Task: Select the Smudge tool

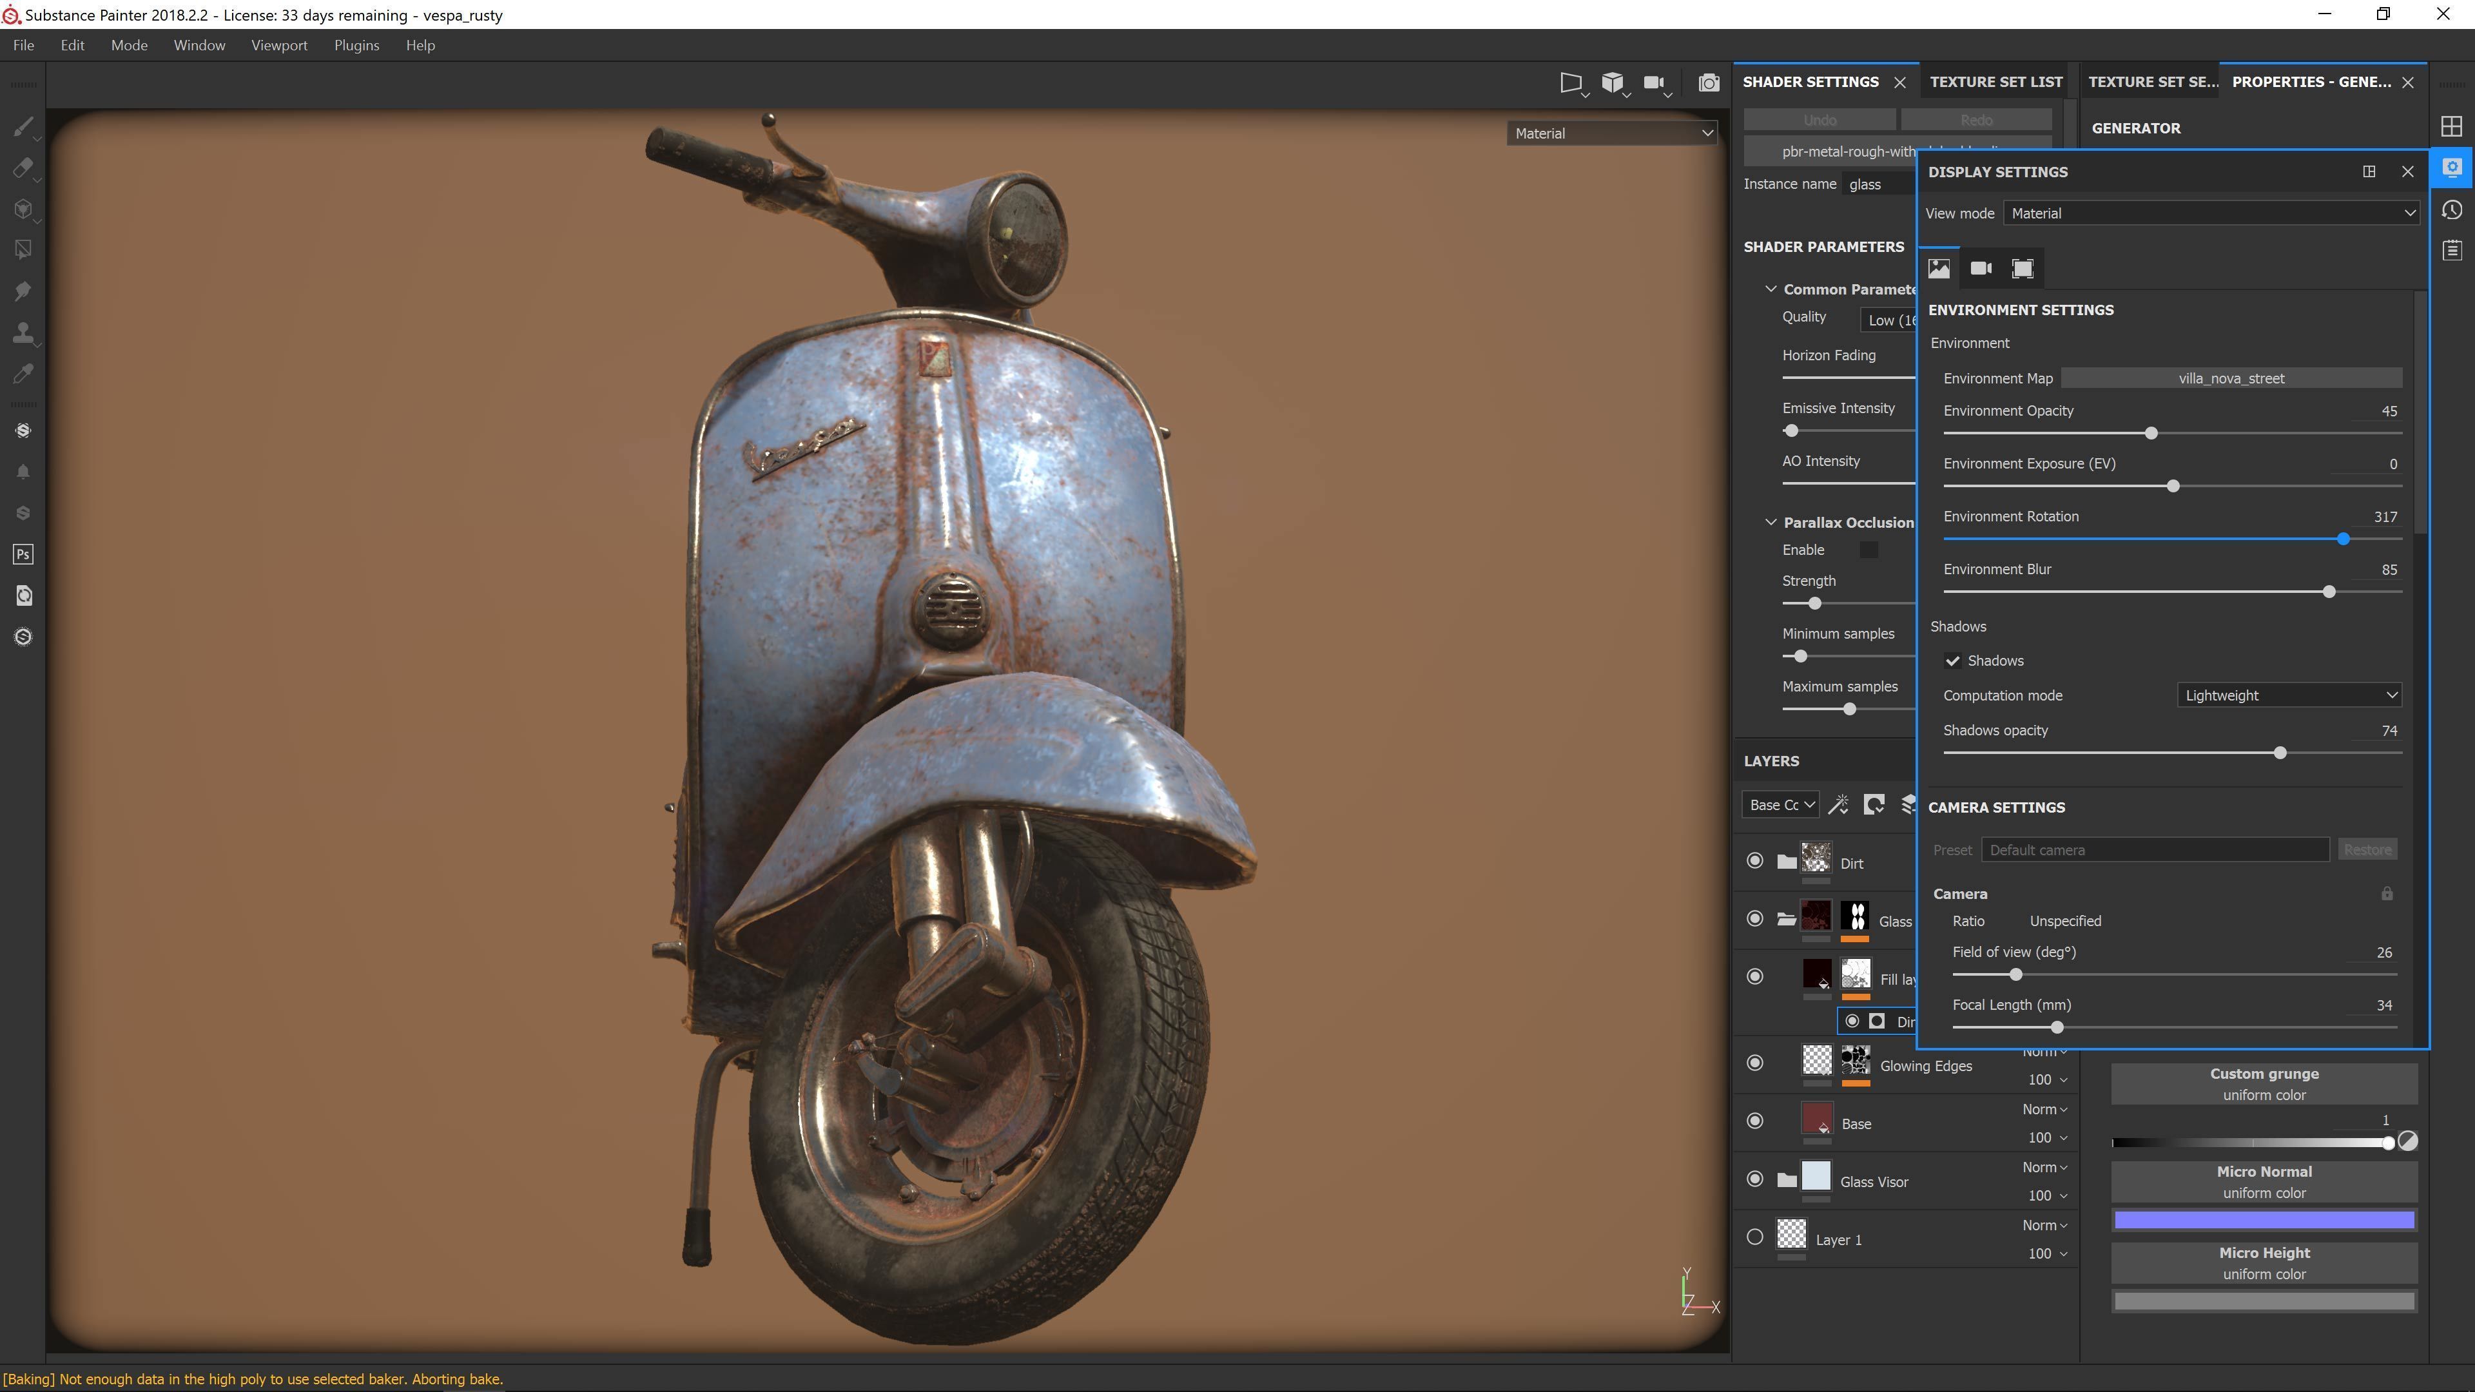Action: coord(24,291)
